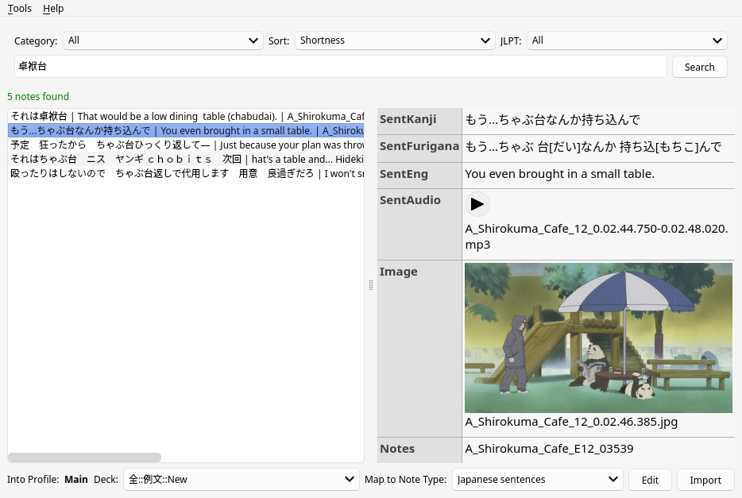Click the Shirokuma Cafe image thumbnail
The image size is (742, 498).
click(x=598, y=337)
